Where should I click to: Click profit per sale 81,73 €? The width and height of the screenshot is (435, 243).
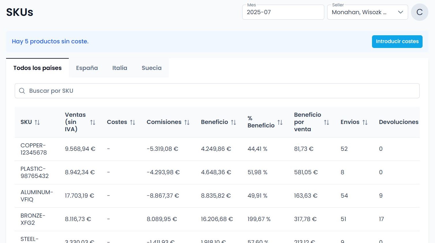click(x=304, y=149)
